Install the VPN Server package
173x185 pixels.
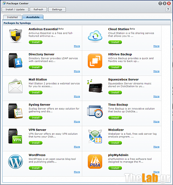pos(36,143)
